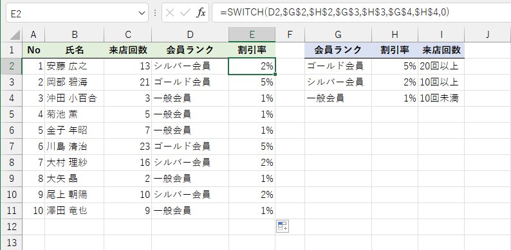Viewport: 511px width, 250px height.
Task: Click 一般会員 cell in row 11
Action: pyautogui.click(x=190, y=211)
